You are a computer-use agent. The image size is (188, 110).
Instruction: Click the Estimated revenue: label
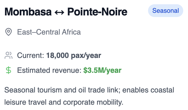pos(50,70)
